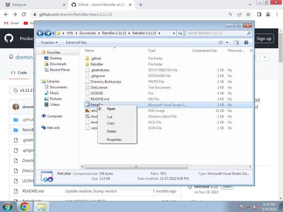Select Computer in the navigation pane
Viewport: 283px width, 212px height.
point(55,116)
